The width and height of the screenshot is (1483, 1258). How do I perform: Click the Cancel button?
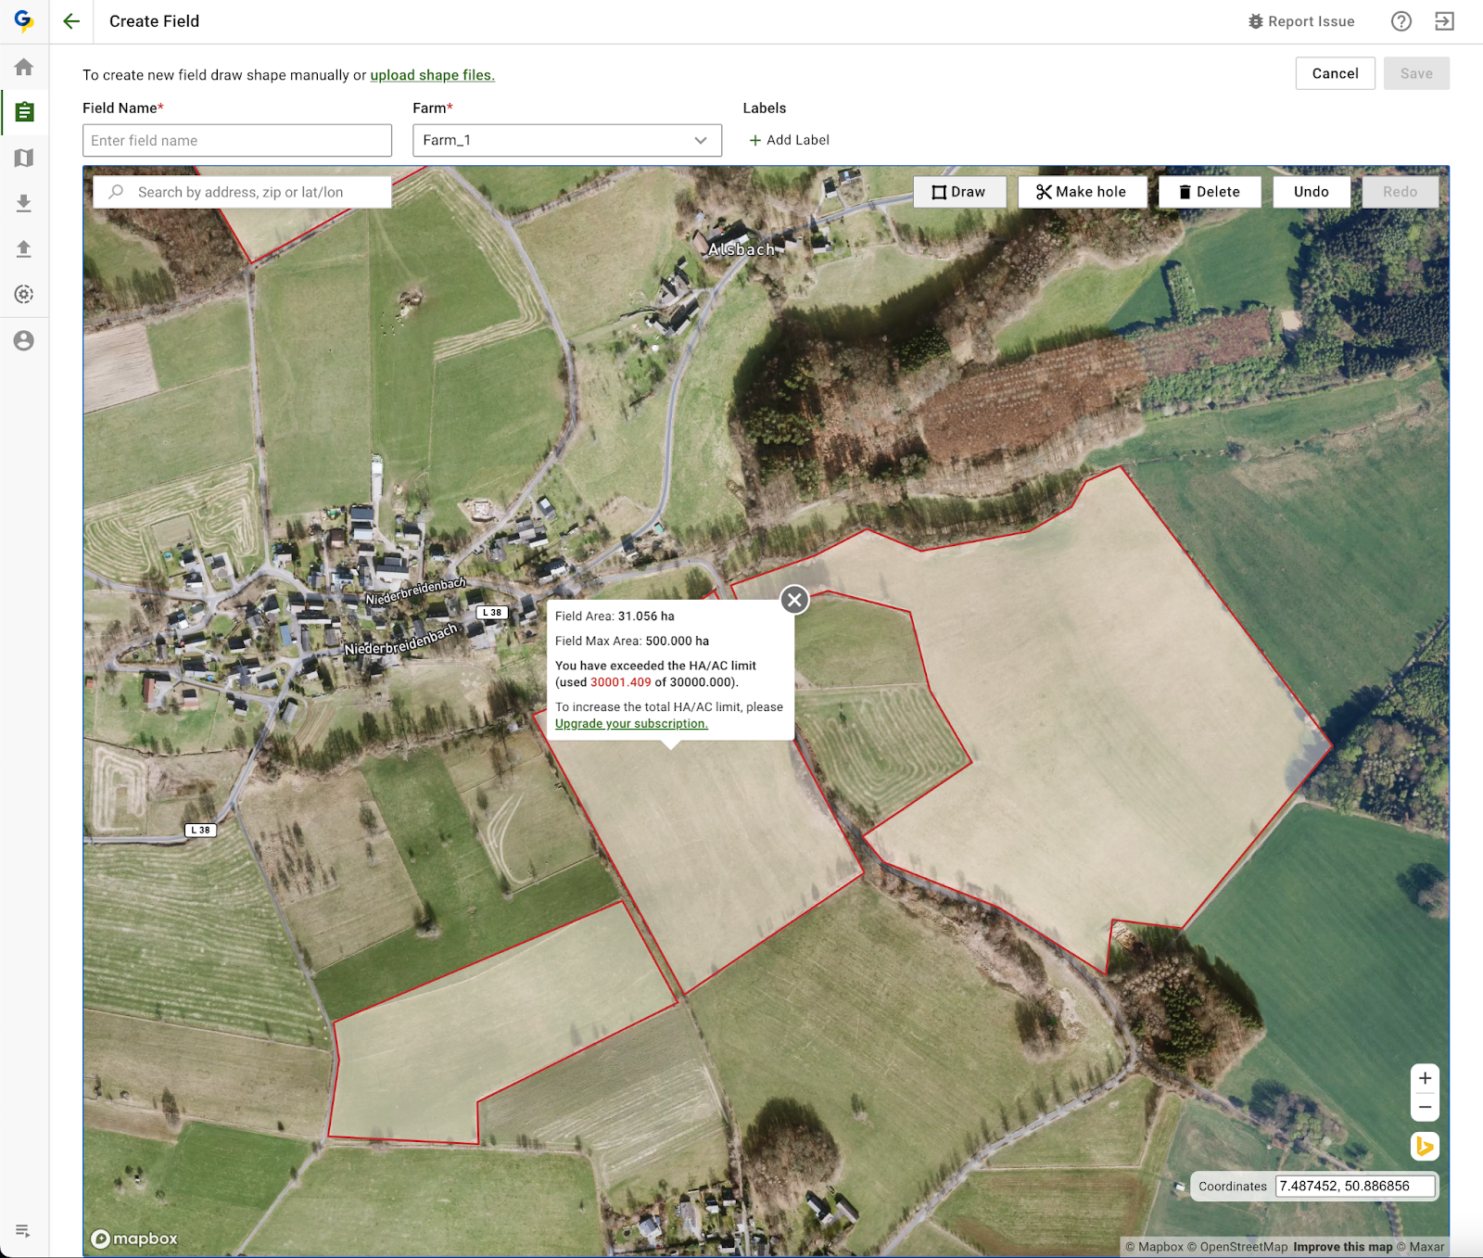1335,73
